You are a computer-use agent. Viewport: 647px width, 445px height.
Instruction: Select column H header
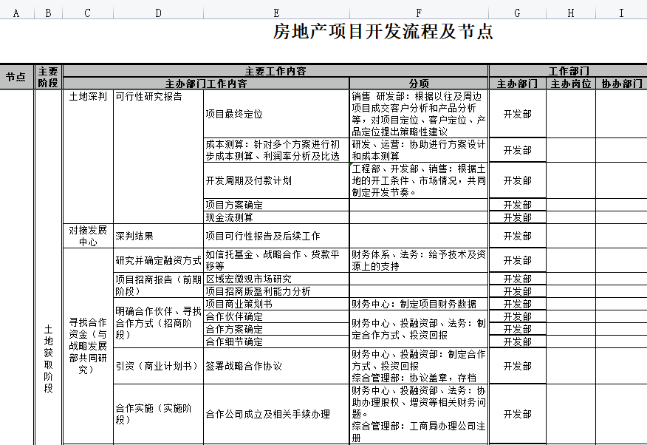pos(571,13)
